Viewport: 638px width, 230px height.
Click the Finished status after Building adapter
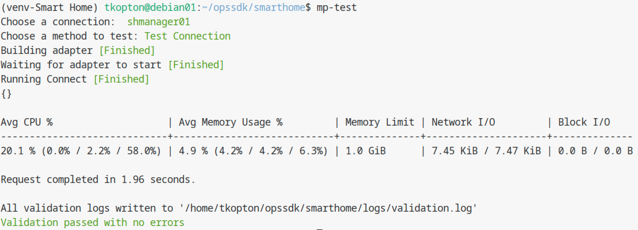[127, 50]
